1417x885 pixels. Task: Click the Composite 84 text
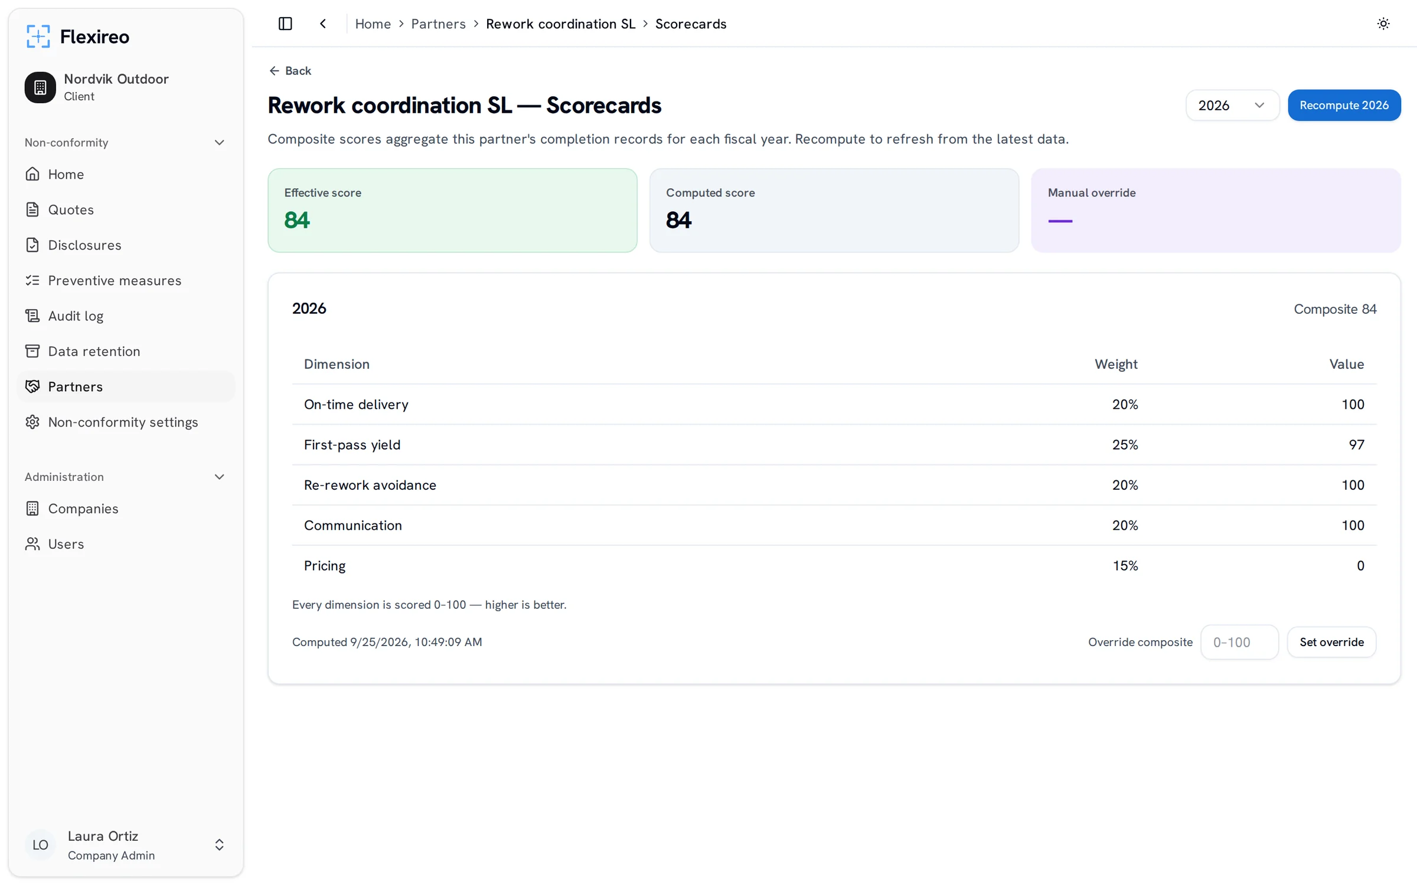click(x=1335, y=309)
